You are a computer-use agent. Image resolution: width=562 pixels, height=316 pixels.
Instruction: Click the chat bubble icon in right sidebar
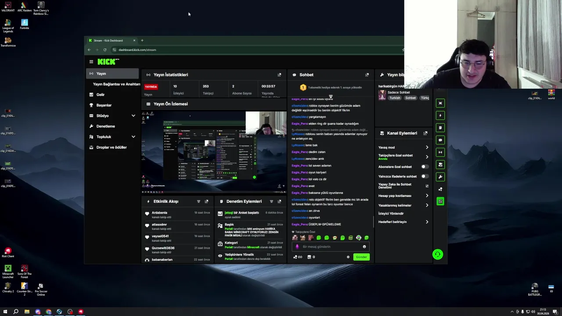click(440, 140)
